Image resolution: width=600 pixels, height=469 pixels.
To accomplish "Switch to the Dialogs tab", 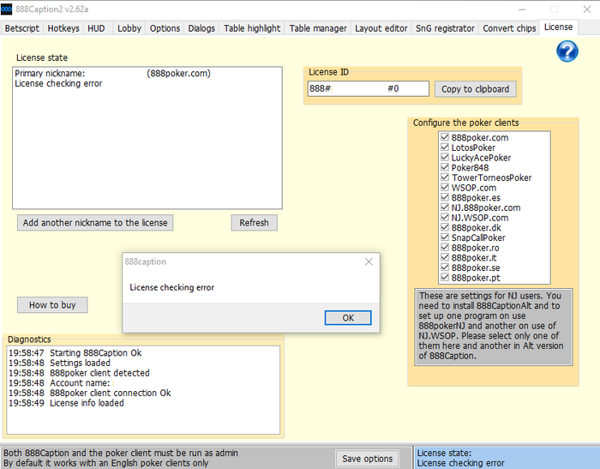I will pyautogui.click(x=201, y=28).
